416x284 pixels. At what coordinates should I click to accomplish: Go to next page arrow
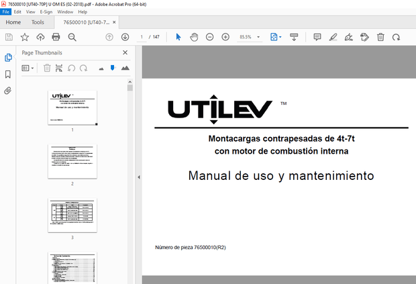125,37
